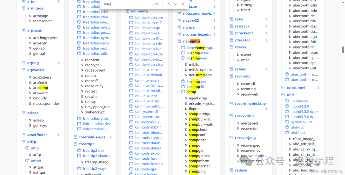This screenshot has height=175, width=345.
Task: Click the recovermov command entry
Action: coord(250,151)
